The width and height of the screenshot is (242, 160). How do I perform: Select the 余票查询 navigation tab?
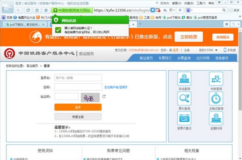184,58
